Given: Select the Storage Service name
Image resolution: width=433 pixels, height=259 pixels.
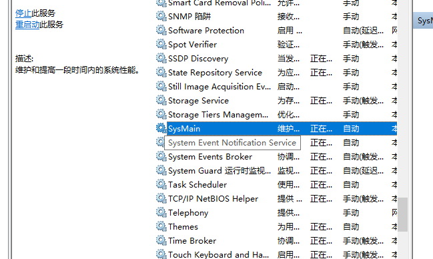Looking at the screenshot, I should (198, 101).
